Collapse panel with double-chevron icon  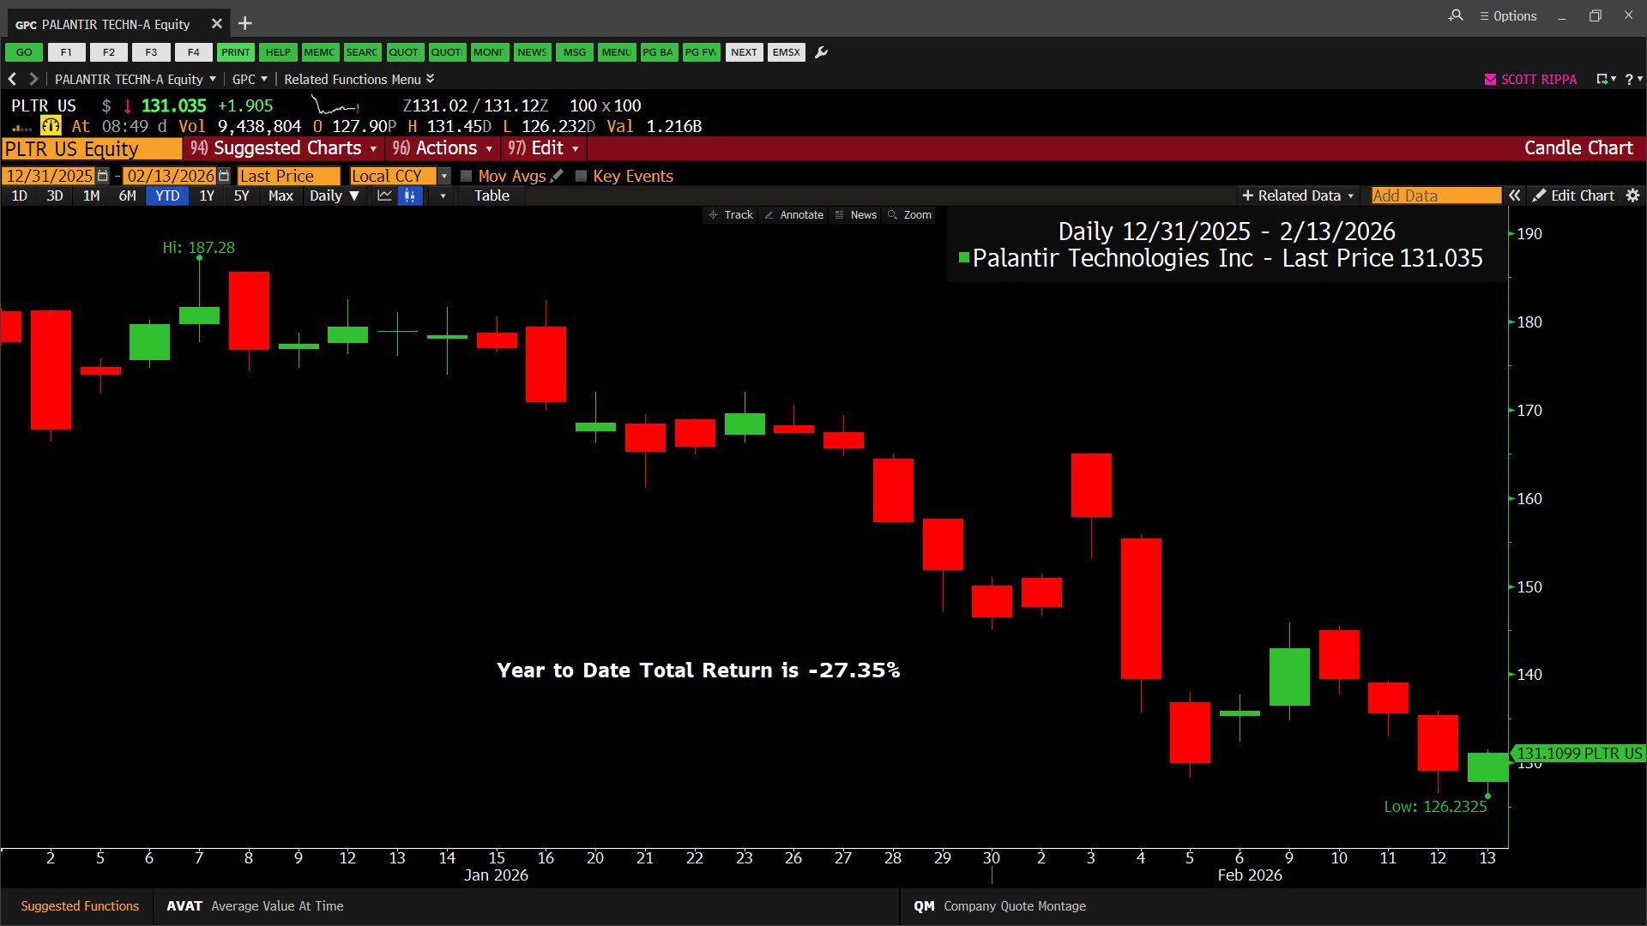click(1515, 195)
